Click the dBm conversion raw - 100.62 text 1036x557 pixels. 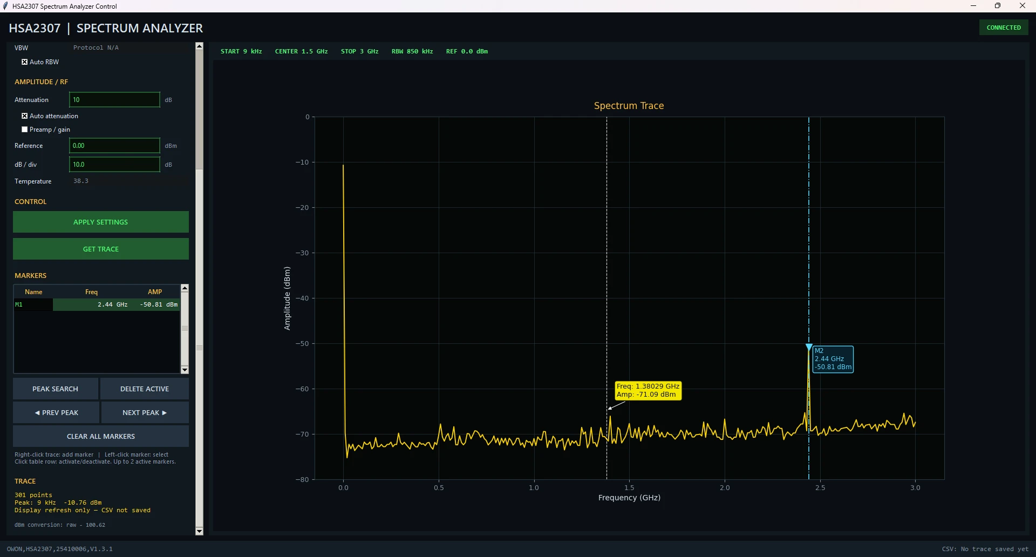point(60,525)
